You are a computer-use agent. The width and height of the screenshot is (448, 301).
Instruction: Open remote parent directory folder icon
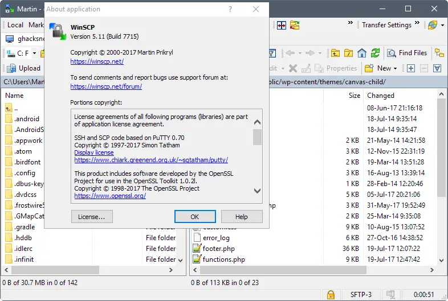335,53
